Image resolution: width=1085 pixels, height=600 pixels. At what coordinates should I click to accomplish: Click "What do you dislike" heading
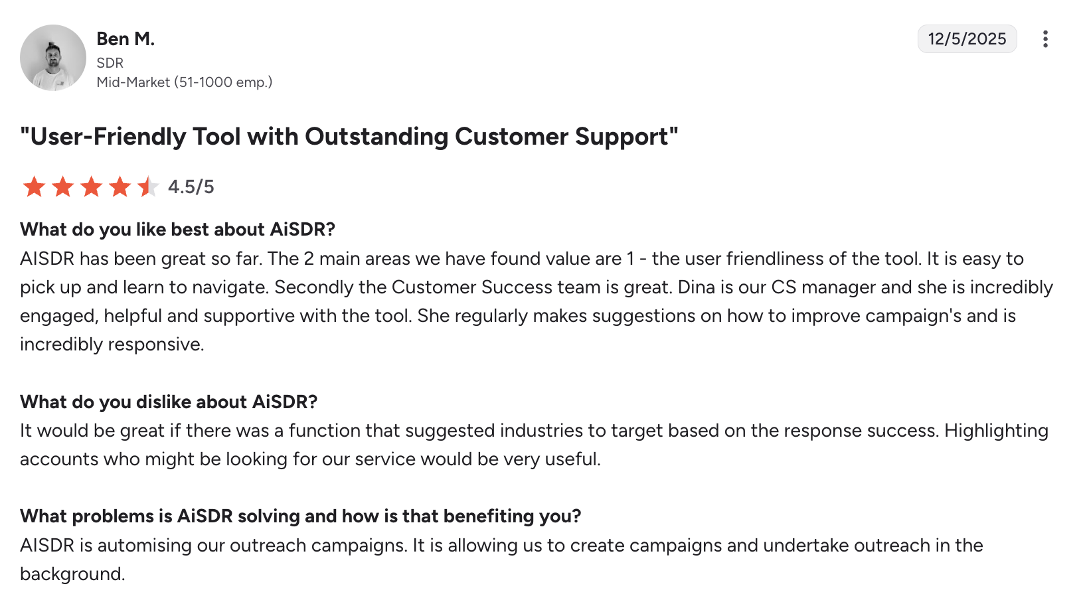coord(169,402)
